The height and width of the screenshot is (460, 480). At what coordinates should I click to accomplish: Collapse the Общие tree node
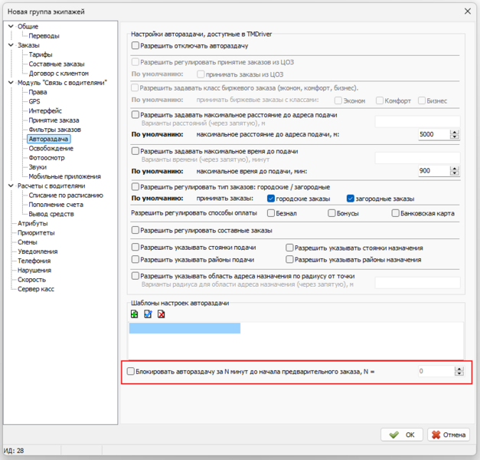tap(10, 25)
